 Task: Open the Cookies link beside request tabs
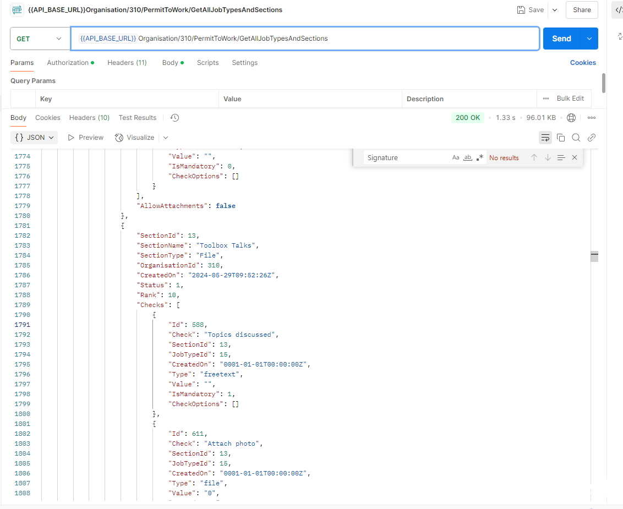click(583, 63)
